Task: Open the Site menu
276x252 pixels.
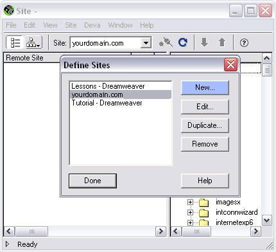Action: [71, 25]
